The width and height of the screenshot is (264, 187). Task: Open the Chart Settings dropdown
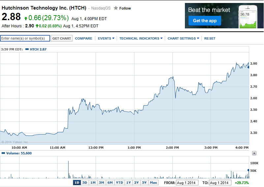click(183, 38)
